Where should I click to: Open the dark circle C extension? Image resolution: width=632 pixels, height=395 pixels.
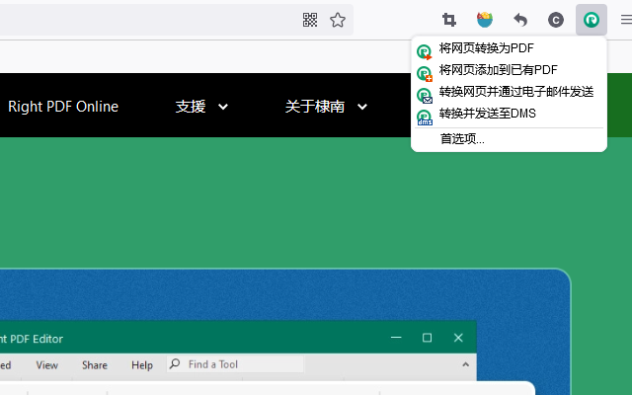click(556, 20)
